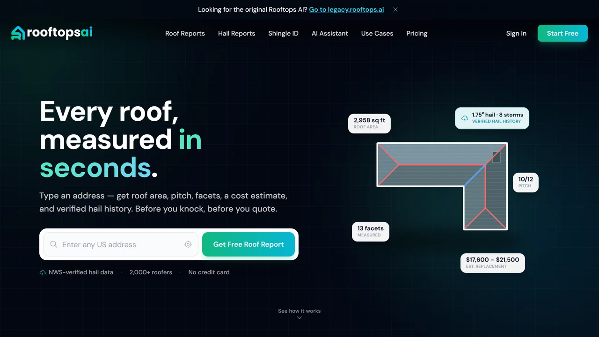This screenshot has height=337, width=599.
Task: Click the Type an address description paragraph
Action: (x=163, y=202)
